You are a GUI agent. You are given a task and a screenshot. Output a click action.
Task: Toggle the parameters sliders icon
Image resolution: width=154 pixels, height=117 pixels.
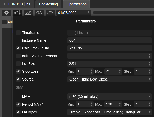coord(17,13)
